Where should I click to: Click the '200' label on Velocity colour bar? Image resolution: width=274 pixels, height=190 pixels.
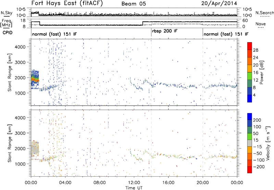tap(257, 120)
